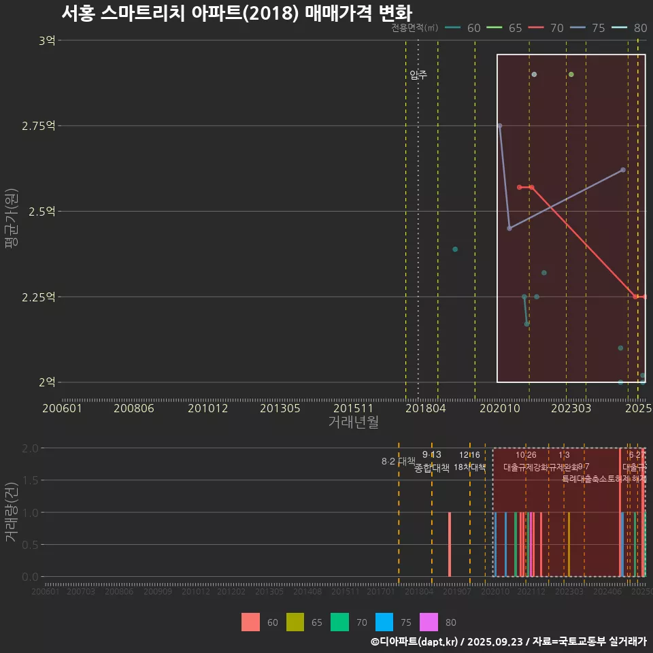The image size is (653, 653).
Task: Click the 201511 tick on the price chart
Action: pos(353,408)
